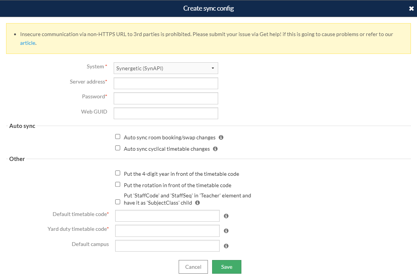Check Put the 4-digit year in front option
The height and width of the screenshot is (279, 417).
[x=117, y=173]
